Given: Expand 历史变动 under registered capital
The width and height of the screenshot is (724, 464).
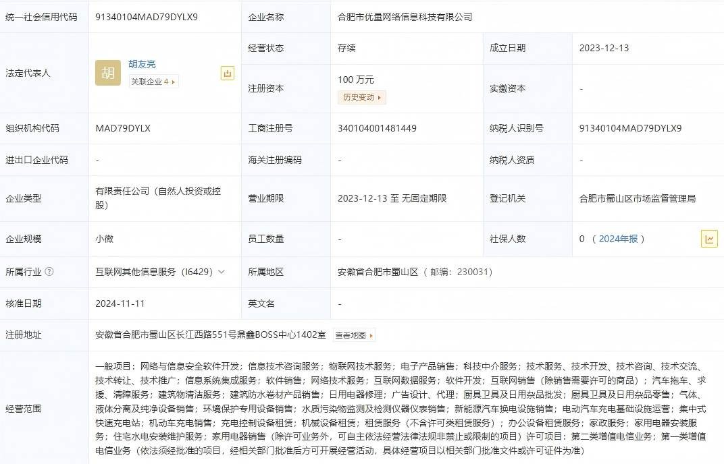Looking at the screenshot, I should coord(361,97).
